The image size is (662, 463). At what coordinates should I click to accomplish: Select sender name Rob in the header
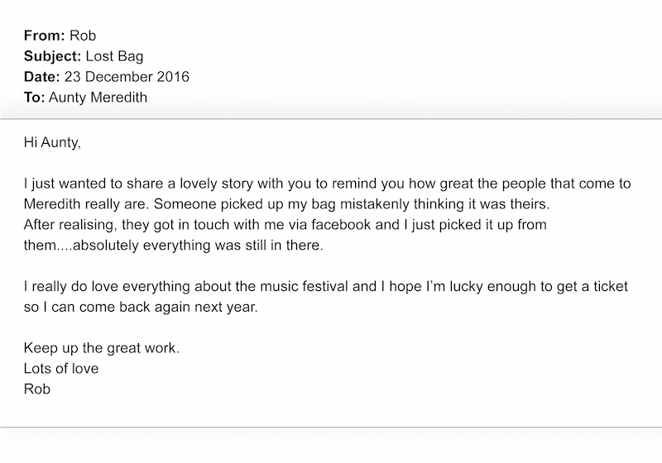coord(83,36)
